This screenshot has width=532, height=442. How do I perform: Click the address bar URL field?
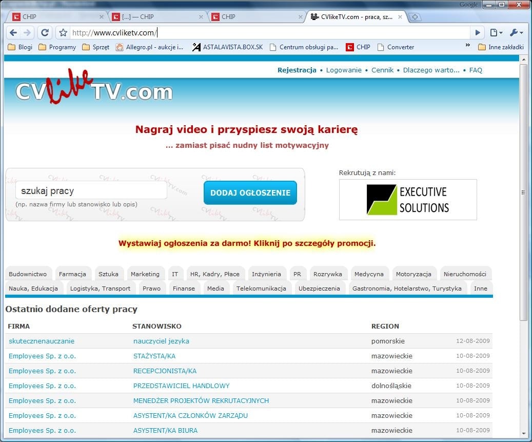click(270, 32)
